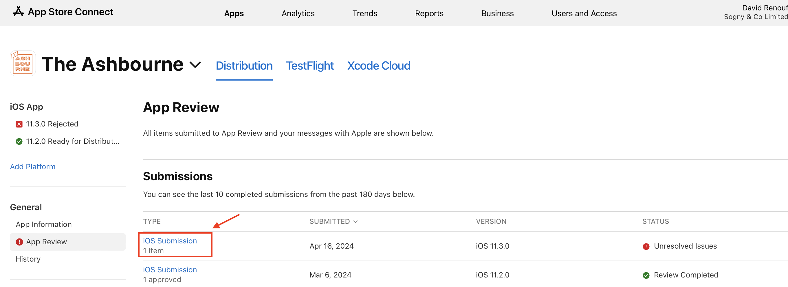Select 11.2.0 Ready for Distribution version
Screen dimensions: 788x287
[72, 141]
